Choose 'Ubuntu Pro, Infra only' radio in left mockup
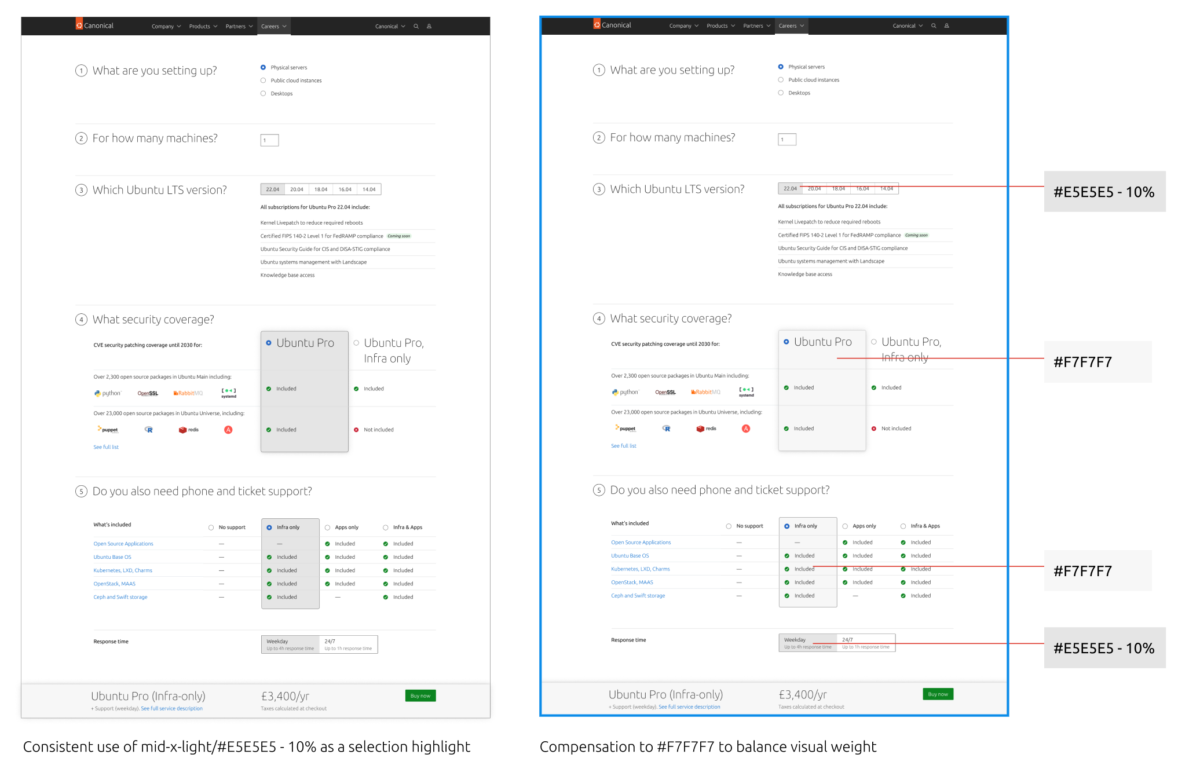 (356, 343)
